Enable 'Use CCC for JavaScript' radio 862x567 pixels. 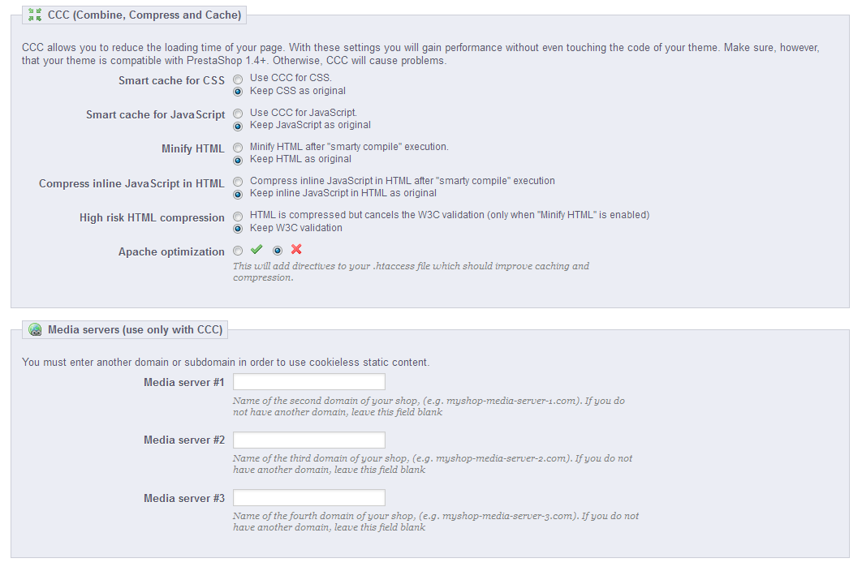238,114
